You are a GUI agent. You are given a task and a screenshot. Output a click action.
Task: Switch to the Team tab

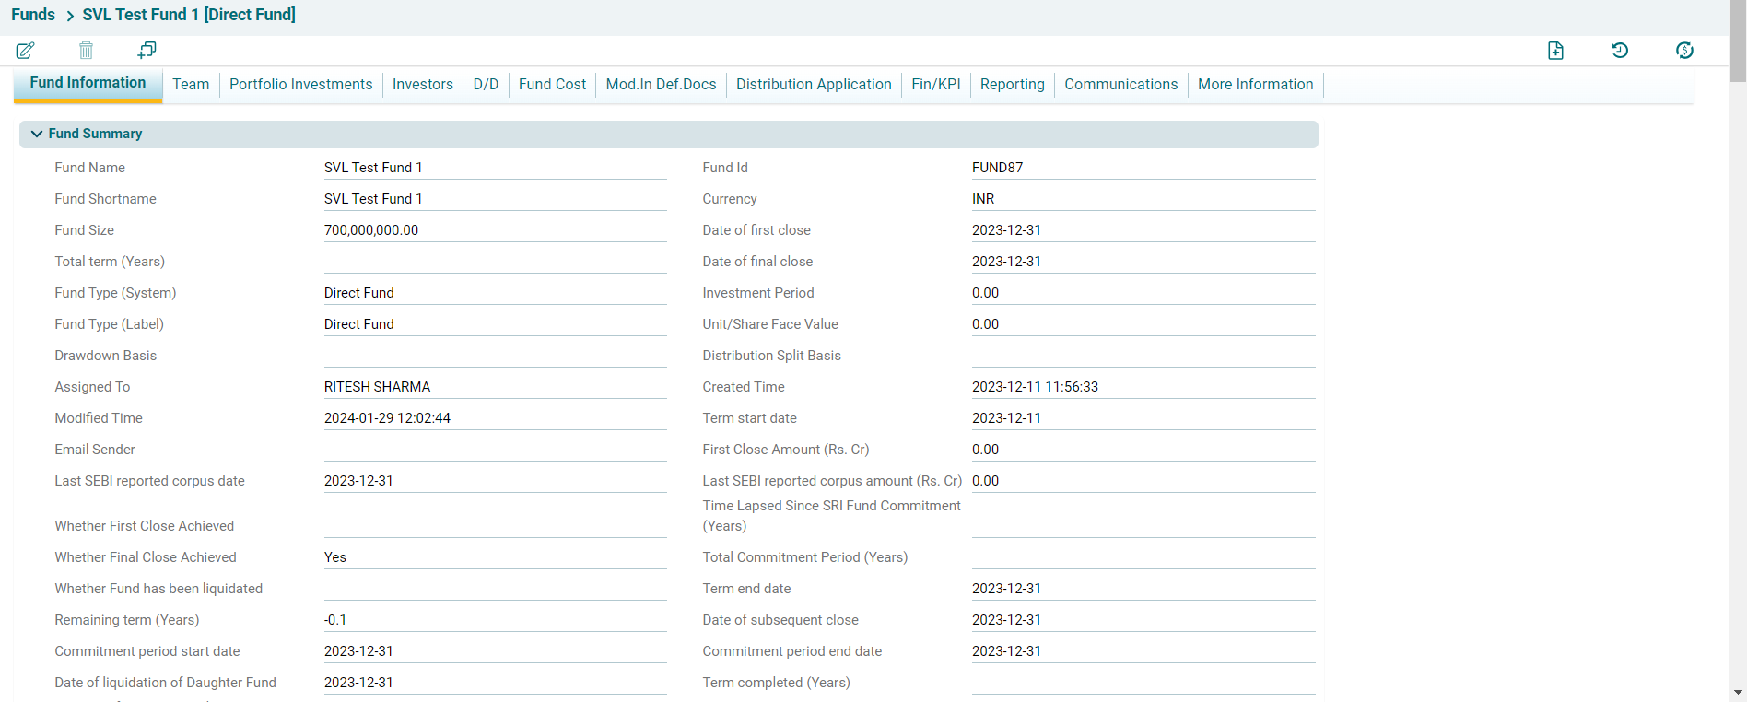coord(191,85)
